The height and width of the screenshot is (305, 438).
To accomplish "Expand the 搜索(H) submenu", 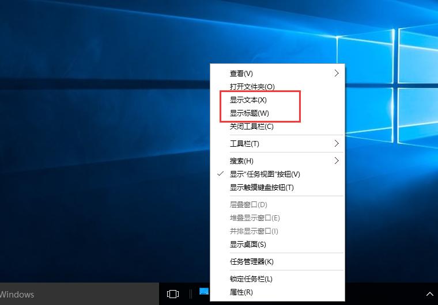I will coord(277,161).
